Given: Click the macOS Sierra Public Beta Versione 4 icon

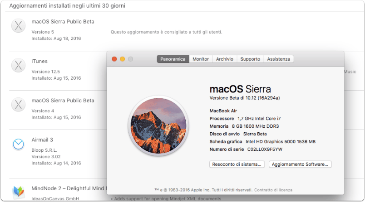Looking at the screenshot, I should click(19, 104).
